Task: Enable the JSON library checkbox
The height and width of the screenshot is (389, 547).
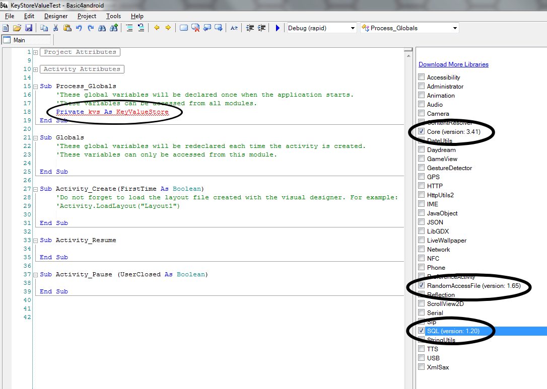Action: 421,222
